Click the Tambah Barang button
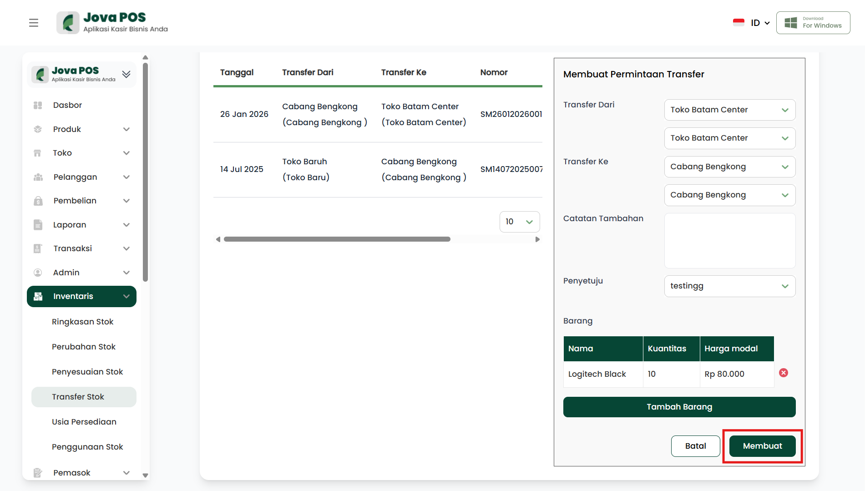865x491 pixels. [679, 407]
